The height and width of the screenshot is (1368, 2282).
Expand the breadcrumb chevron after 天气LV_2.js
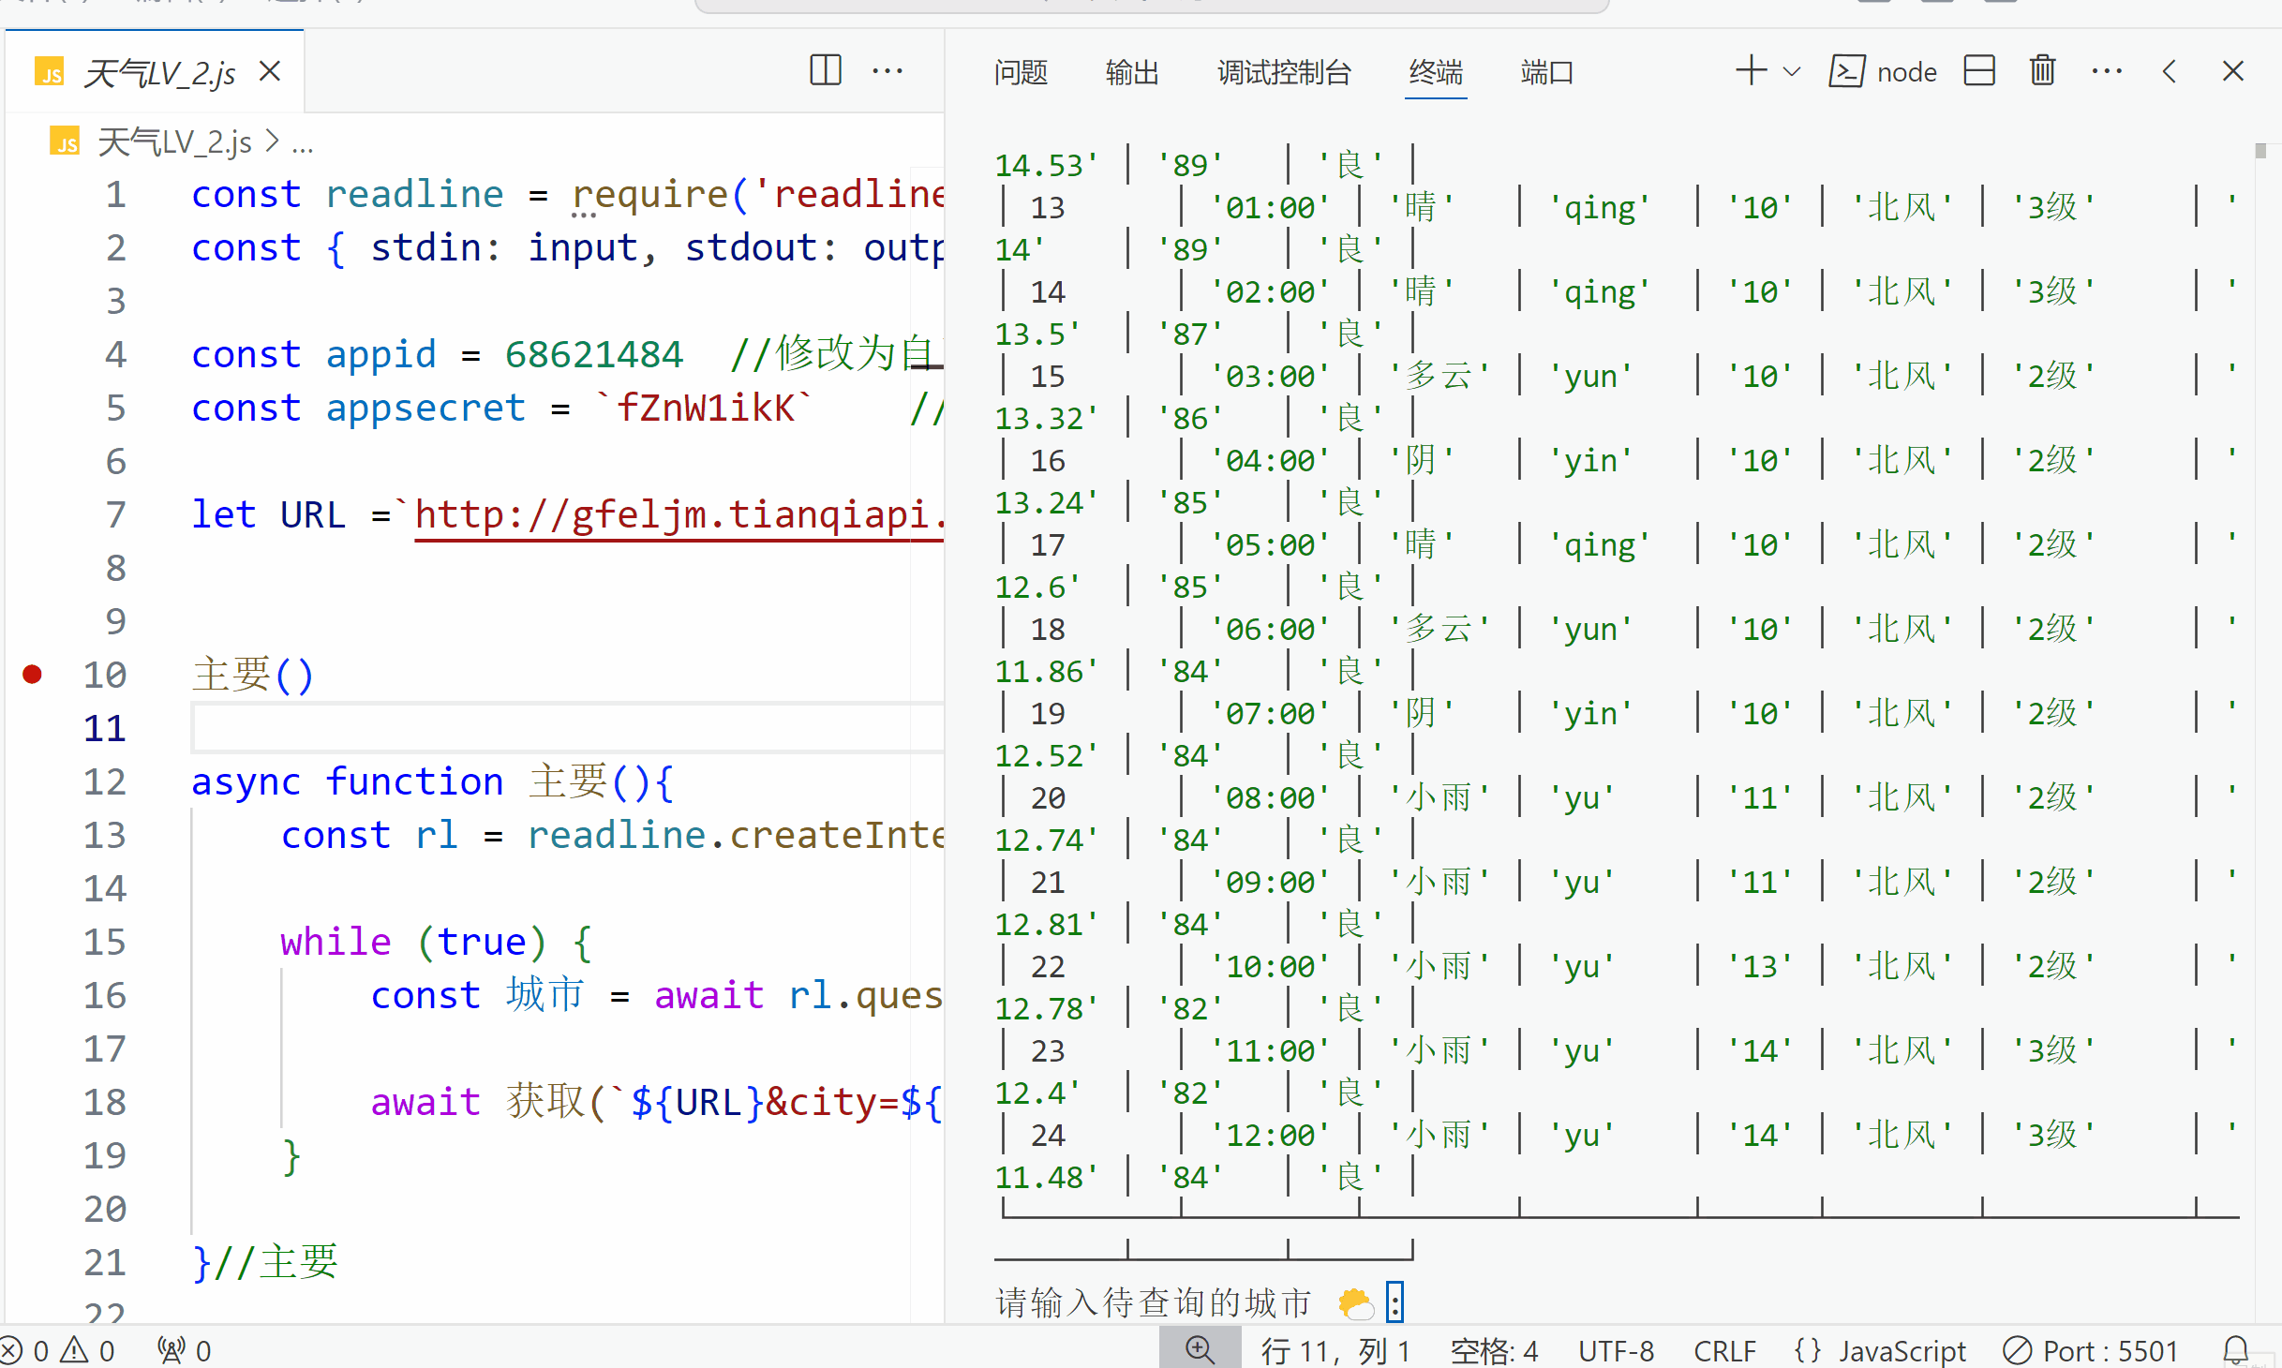(272, 141)
